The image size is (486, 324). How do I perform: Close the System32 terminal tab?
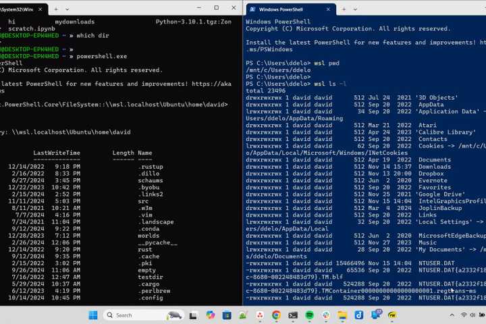click(x=40, y=9)
